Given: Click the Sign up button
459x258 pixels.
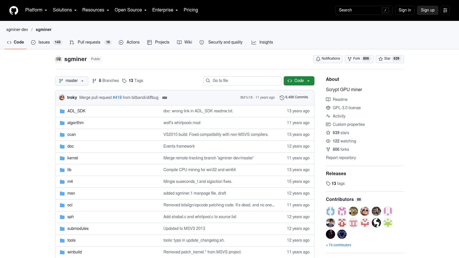Looking at the screenshot, I should pos(428,10).
